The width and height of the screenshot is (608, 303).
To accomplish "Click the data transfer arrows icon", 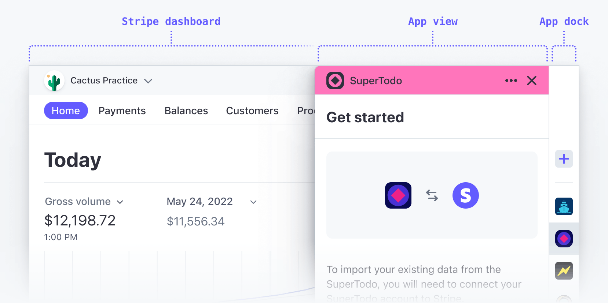I will 432,195.
